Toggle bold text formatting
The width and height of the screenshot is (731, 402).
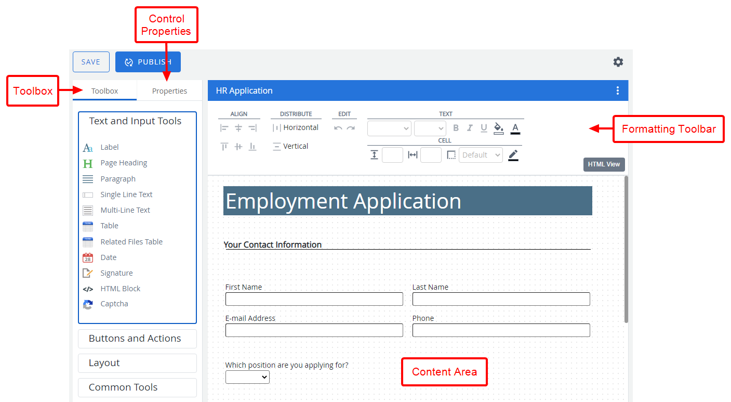(x=456, y=128)
